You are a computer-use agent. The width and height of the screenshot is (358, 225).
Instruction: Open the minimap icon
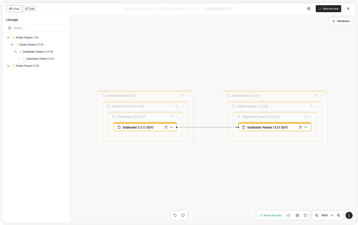point(297,215)
